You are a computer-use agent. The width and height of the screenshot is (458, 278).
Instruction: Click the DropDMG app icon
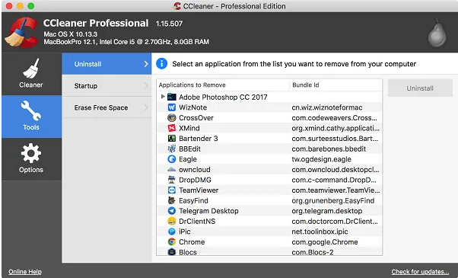point(172,180)
